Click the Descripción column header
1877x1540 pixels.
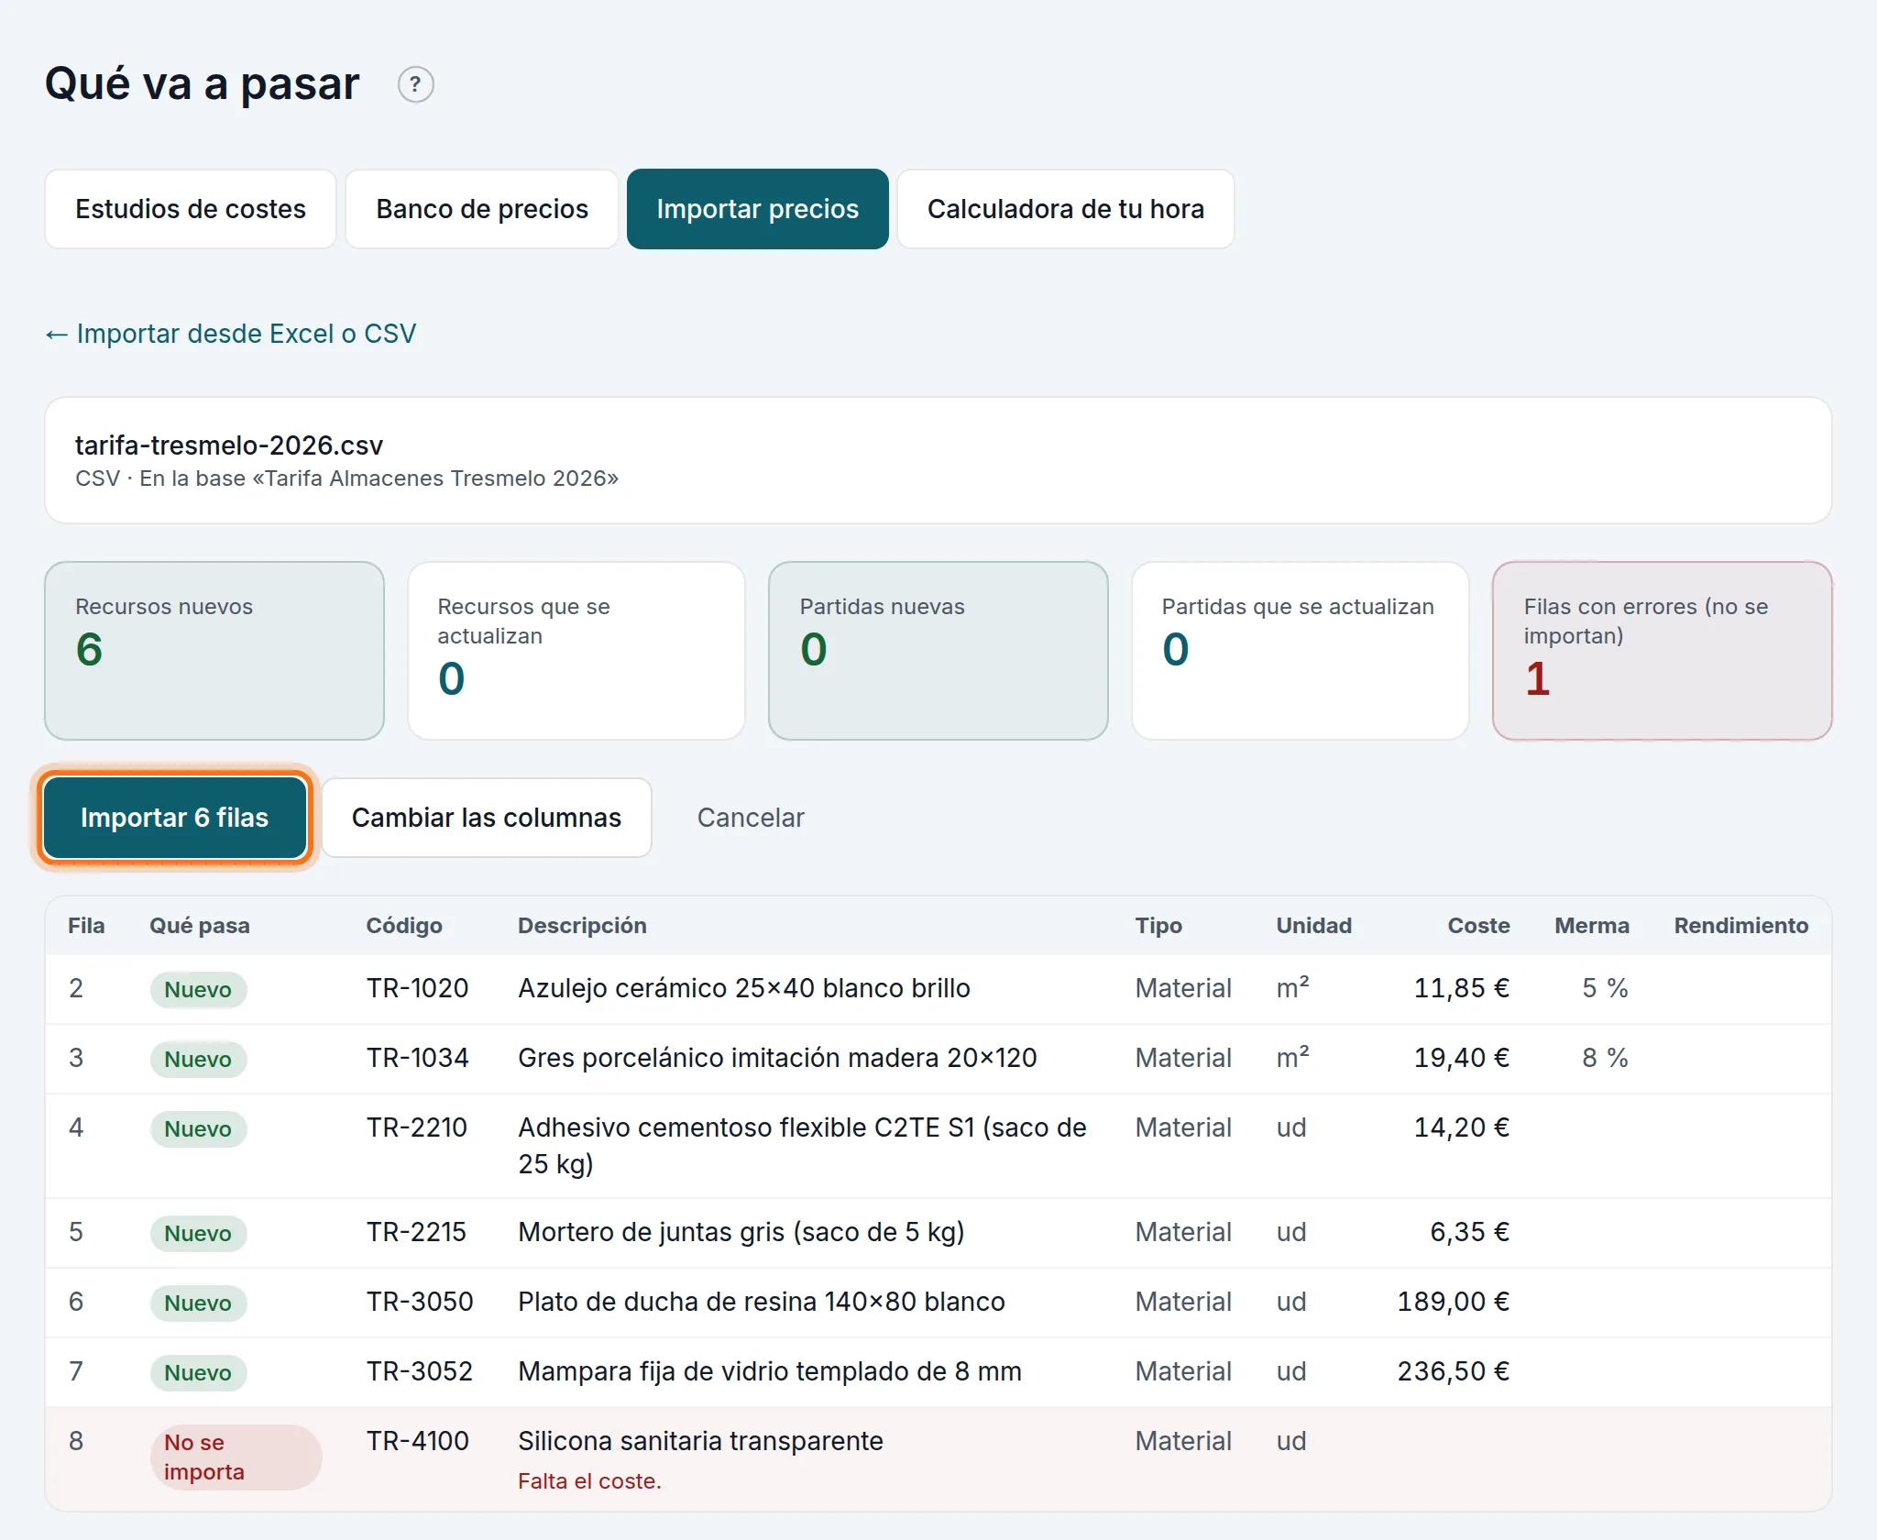pyautogui.click(x=582, y=926)
